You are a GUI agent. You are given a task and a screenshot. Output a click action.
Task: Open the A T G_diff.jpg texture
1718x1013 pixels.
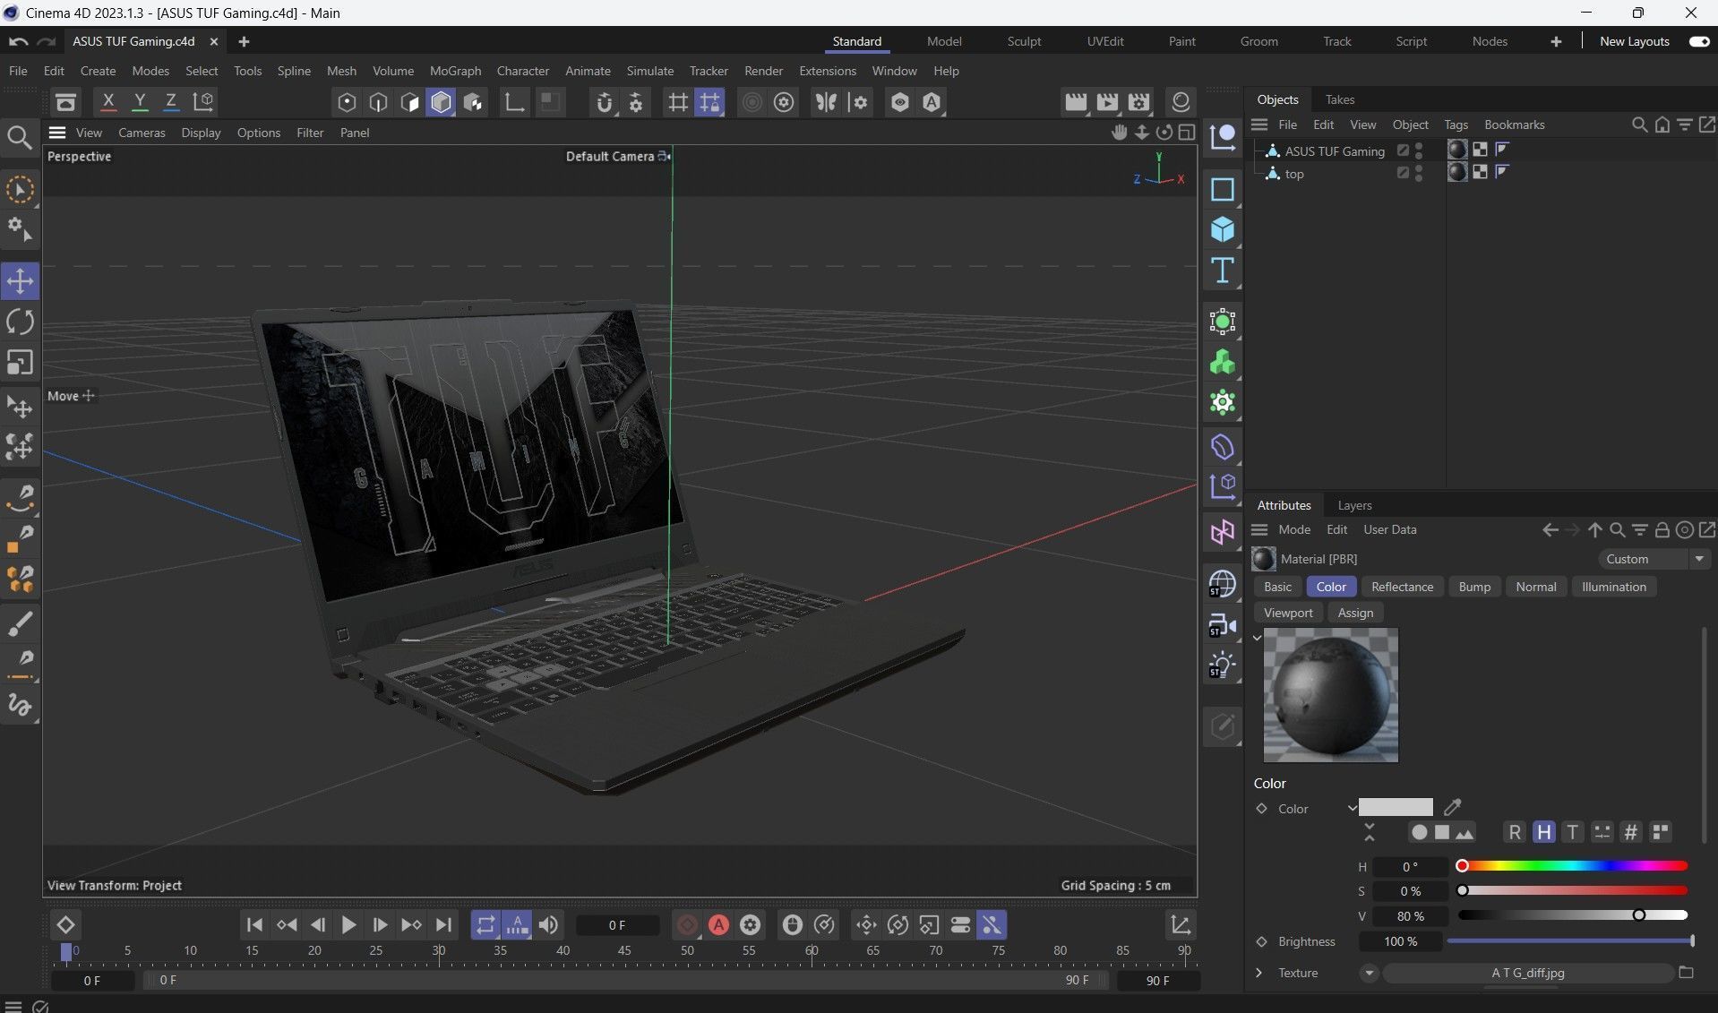(x=1528, y=973)
